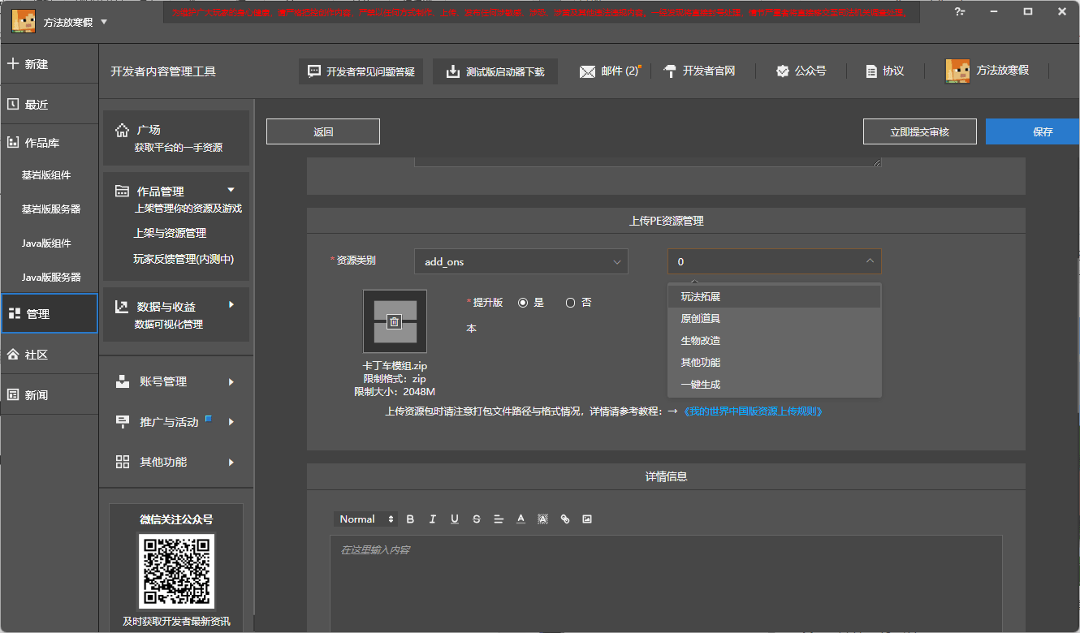Click the uploaded file thumbnail box
Viewport: 1080px width, 633px height.
[x=395, y=321]
